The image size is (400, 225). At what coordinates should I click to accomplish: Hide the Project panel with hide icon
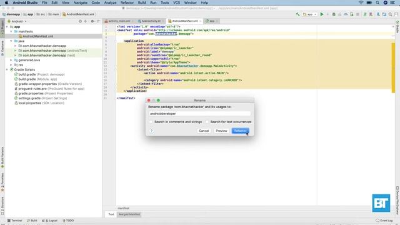[99, 21]
